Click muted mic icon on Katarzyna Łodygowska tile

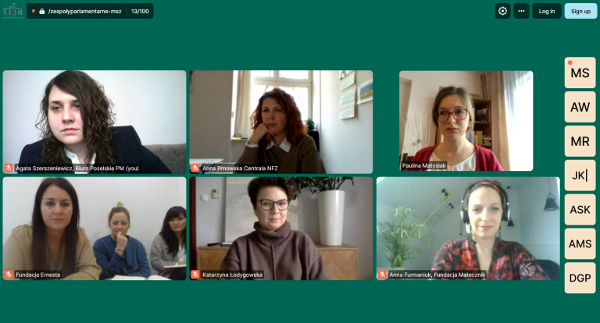point(195,275)
